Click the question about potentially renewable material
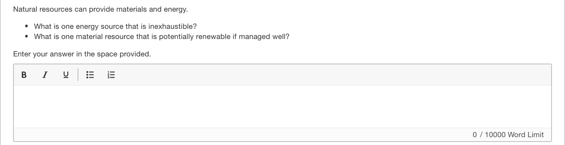 coord(162,37)
